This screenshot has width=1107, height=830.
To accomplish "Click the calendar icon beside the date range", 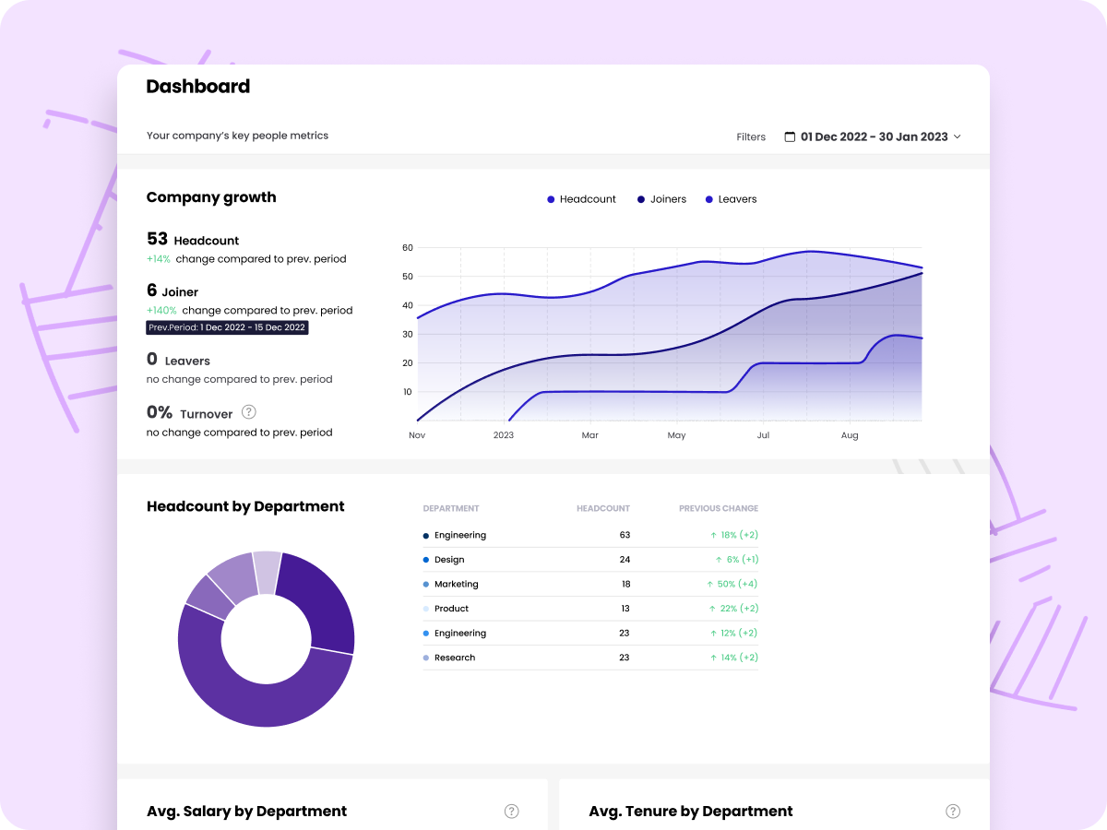I will tap(790, 136).
